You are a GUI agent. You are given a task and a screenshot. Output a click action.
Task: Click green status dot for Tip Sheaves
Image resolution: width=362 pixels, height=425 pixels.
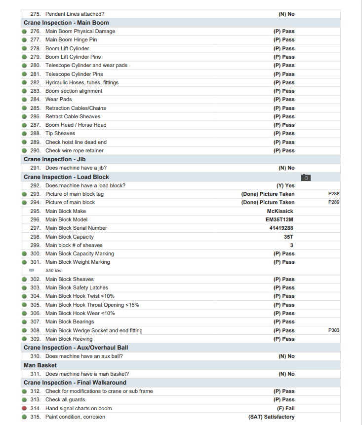[25, 134]
